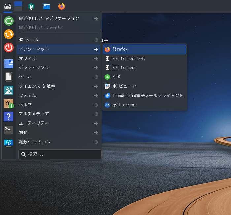Screen dimensions: 231x215
Task: Open the MX Tools icon in sidebar
Action: tap(9, 90)
